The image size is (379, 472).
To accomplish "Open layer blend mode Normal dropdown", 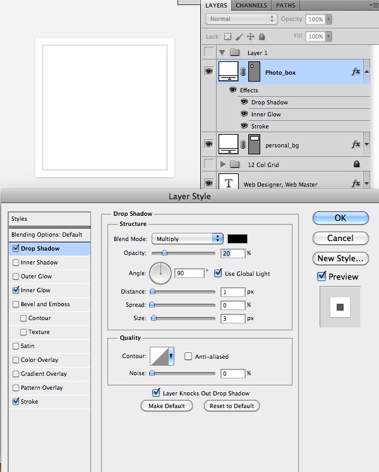I will (241, 18).
